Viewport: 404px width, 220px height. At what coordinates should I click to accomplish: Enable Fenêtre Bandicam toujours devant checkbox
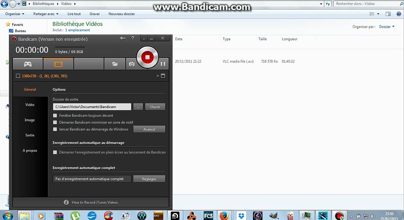coord(55,116)
